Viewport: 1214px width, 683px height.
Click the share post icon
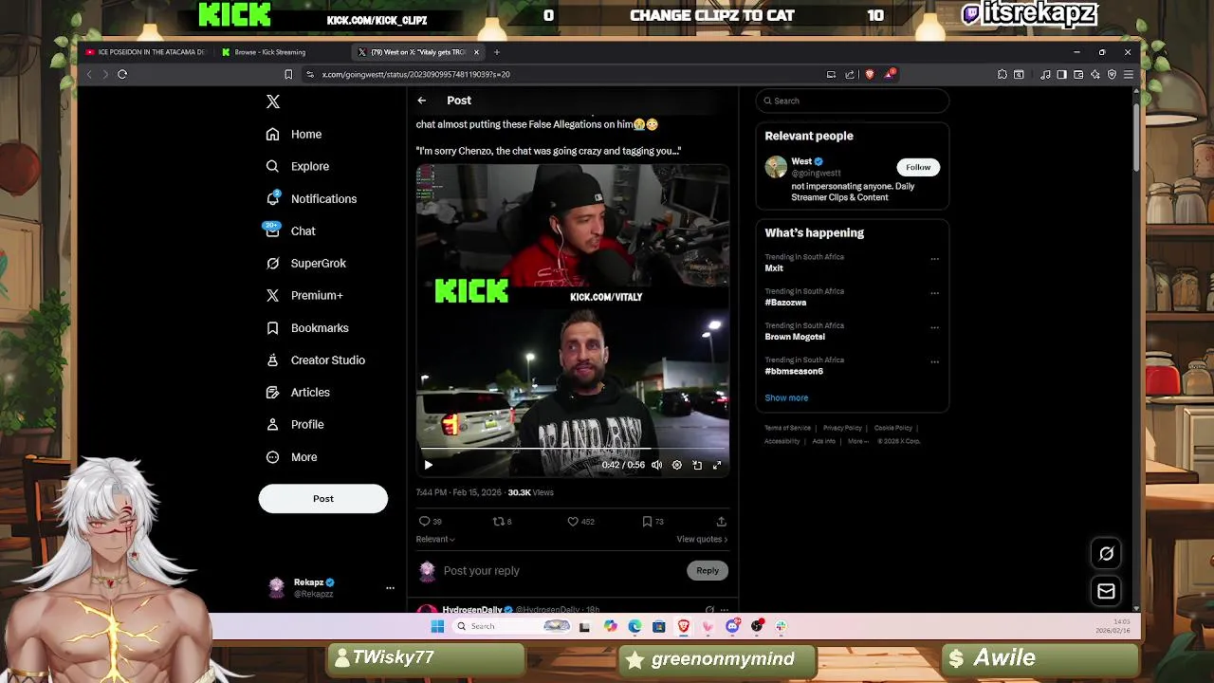point(721,521)
